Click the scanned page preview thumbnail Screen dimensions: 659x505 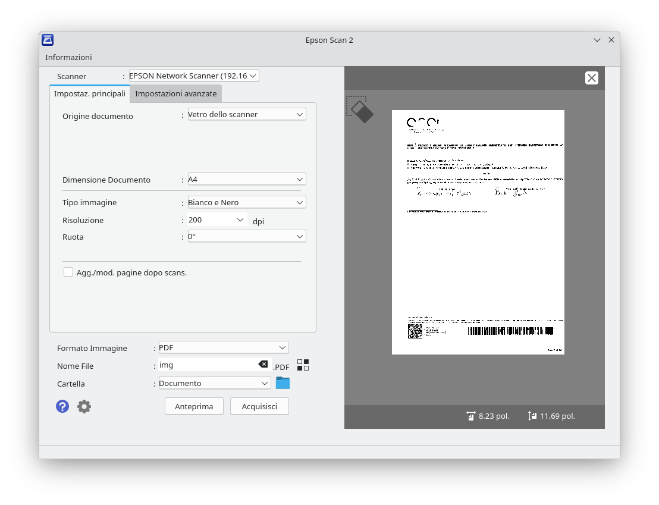(478, 232)
